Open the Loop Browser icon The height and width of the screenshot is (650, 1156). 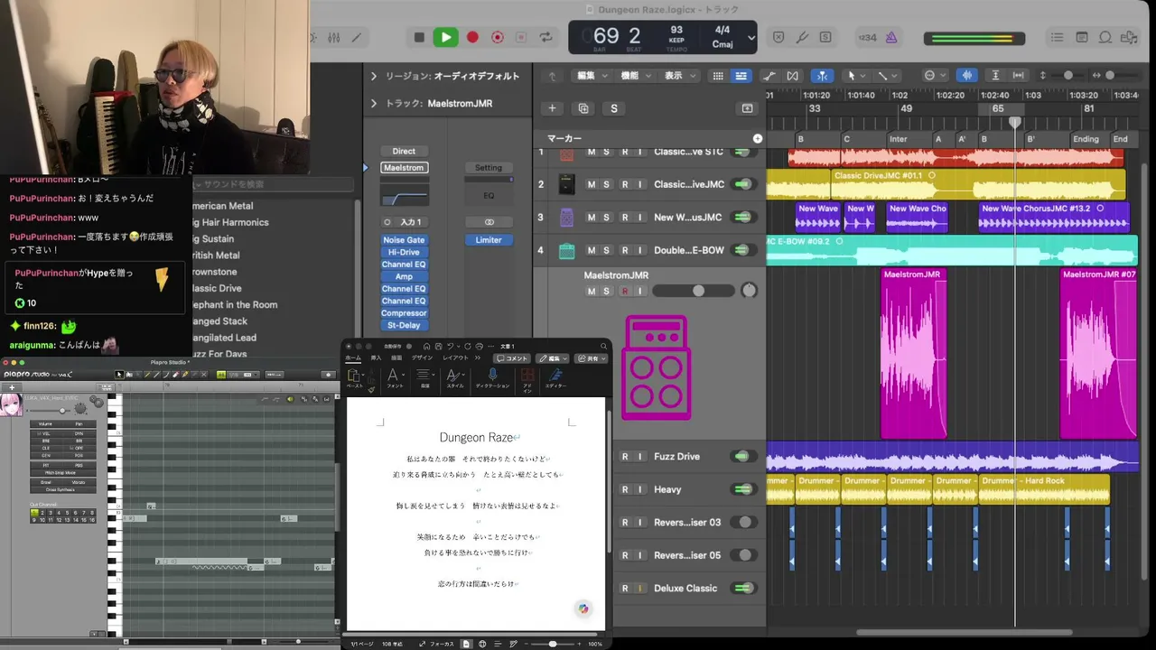coord(1105,37)
